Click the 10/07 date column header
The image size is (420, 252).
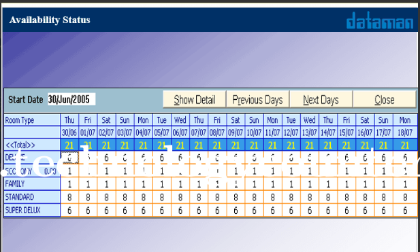tap(254, 132)
